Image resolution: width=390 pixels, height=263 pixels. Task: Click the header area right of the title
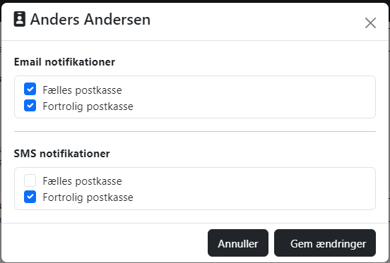coord(256,21)
